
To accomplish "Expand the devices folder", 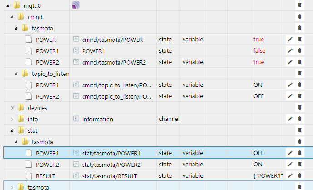I will (x=12, y=108).
